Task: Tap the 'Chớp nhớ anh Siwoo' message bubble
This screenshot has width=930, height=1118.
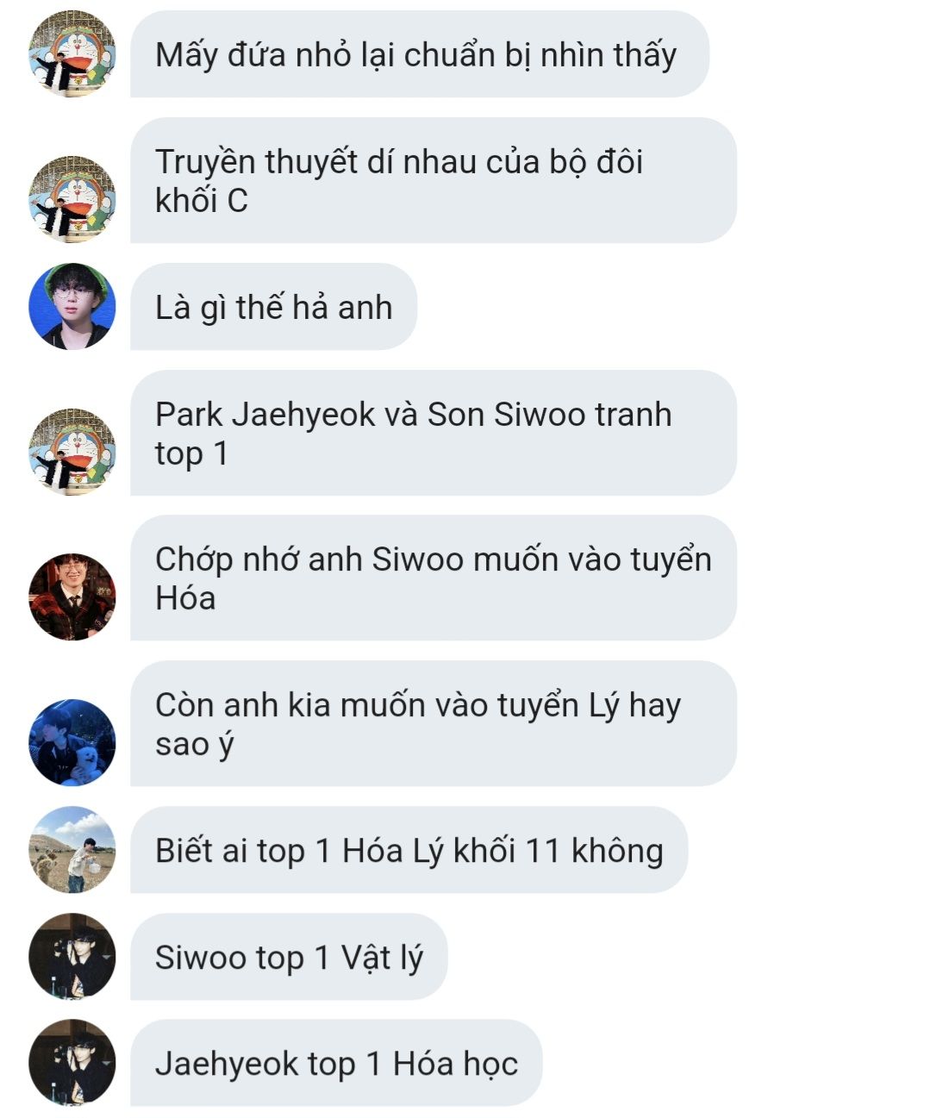Action: coord(434,578)
